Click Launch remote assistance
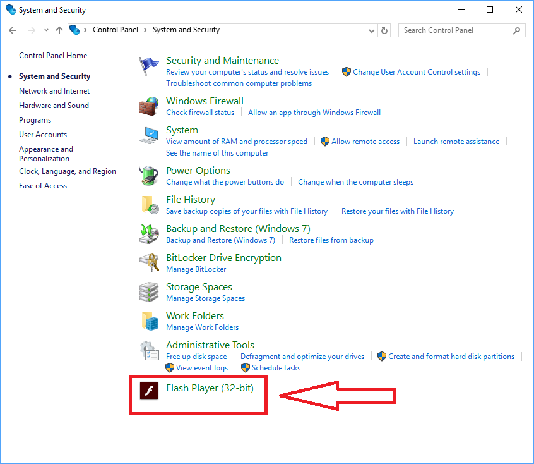The height and width of the screenshot is (464, 534). (456, 142)
